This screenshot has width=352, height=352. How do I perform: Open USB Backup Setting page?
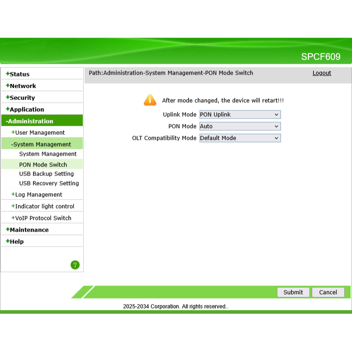[46, 174]
